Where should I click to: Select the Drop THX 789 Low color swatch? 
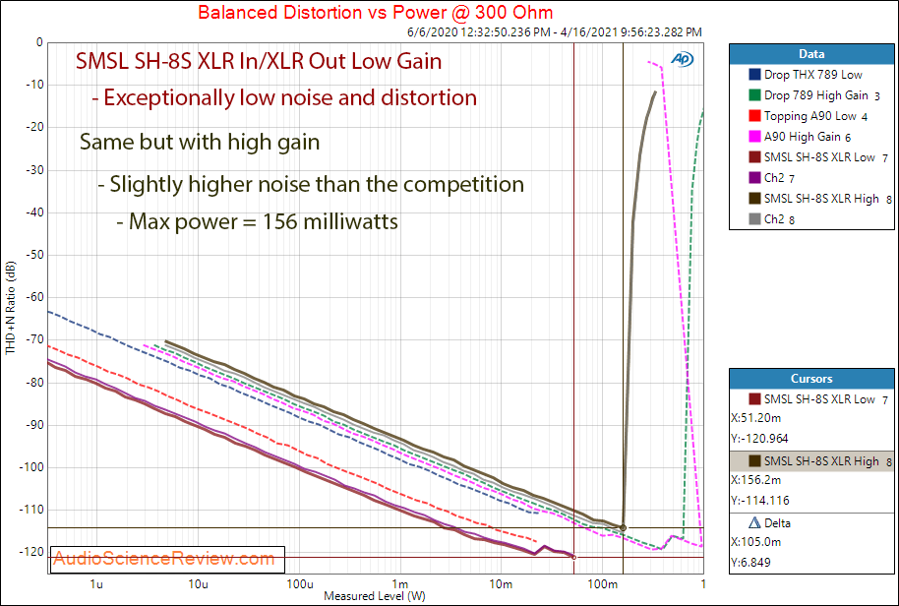coord(754,75)
